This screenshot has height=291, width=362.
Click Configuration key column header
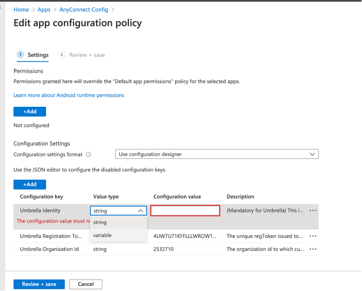(x=42, y=197)
